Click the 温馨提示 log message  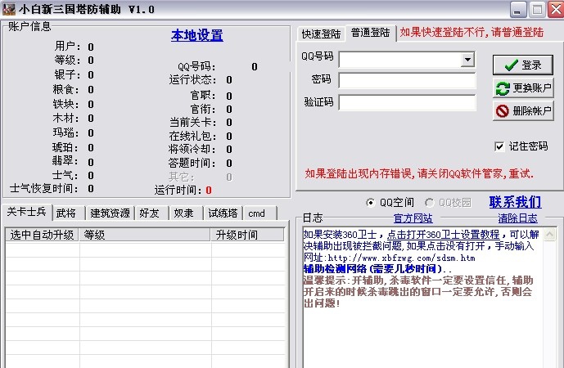pyautogui.click(x=418, y=291)
